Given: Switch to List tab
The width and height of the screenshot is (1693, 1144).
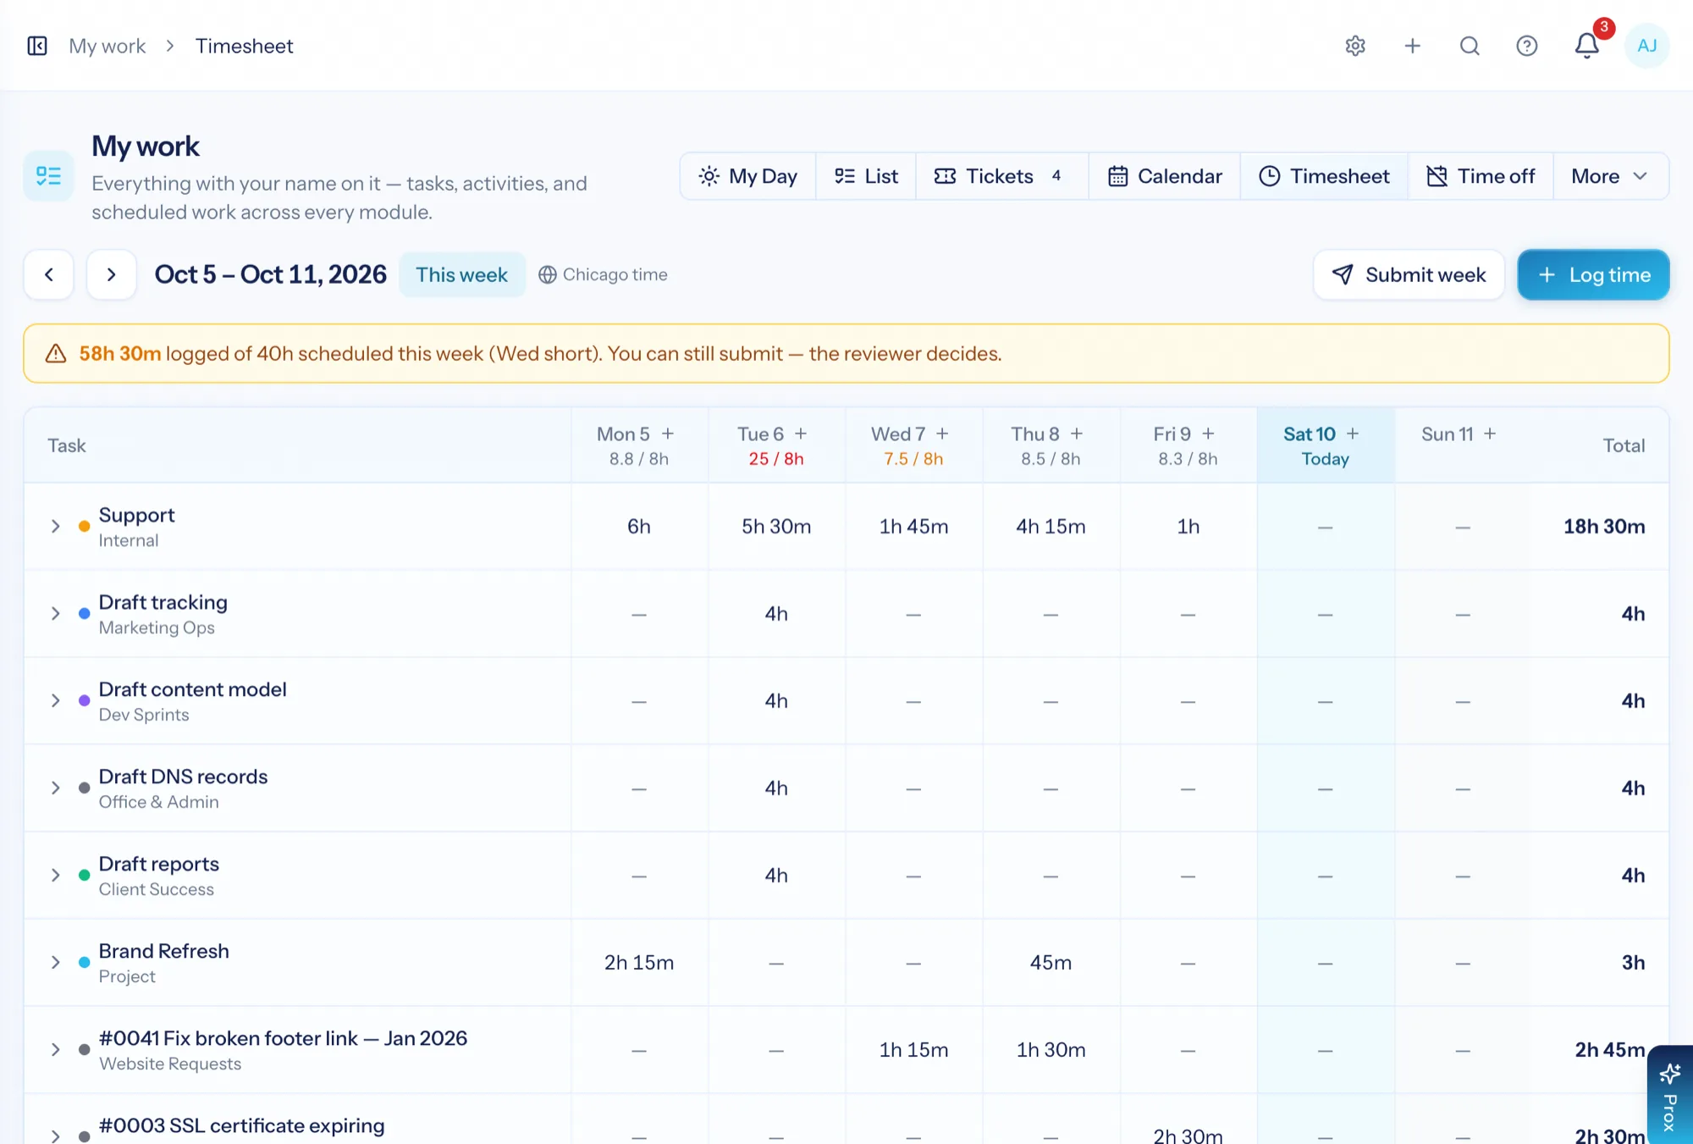Looking at the screenshot, I should [x=866, y=176].
